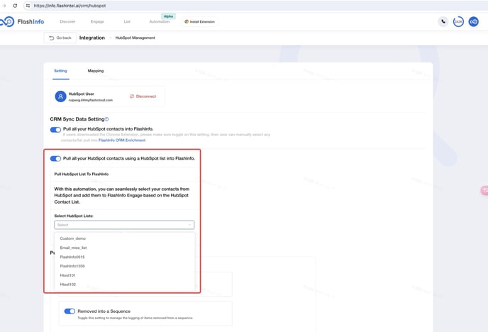Toggle Pull contacts using a HubSpot list
Viewport: 488px width, 332px height.
(55, 159)
